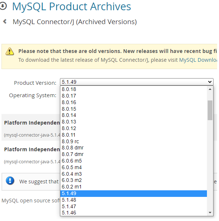Select the 8.0.14 option
This screenshot has height=221, width=219.
[x=133, y=115]
